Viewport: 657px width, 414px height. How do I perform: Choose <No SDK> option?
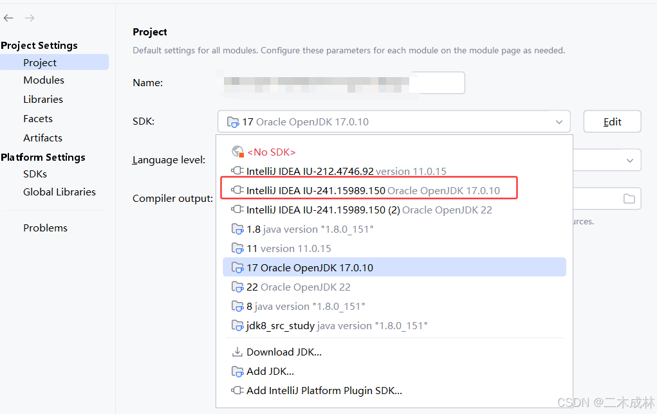point(394,152)
